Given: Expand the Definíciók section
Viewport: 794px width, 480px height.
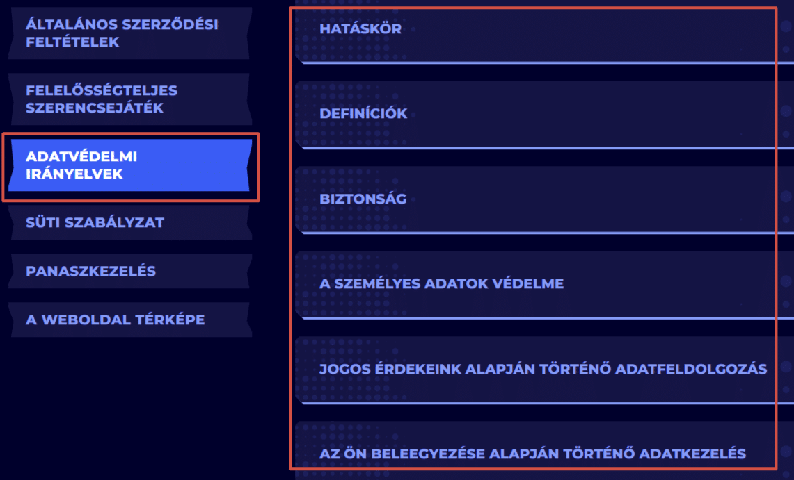Looking at the screenshot, I should [x=536, y=115].
